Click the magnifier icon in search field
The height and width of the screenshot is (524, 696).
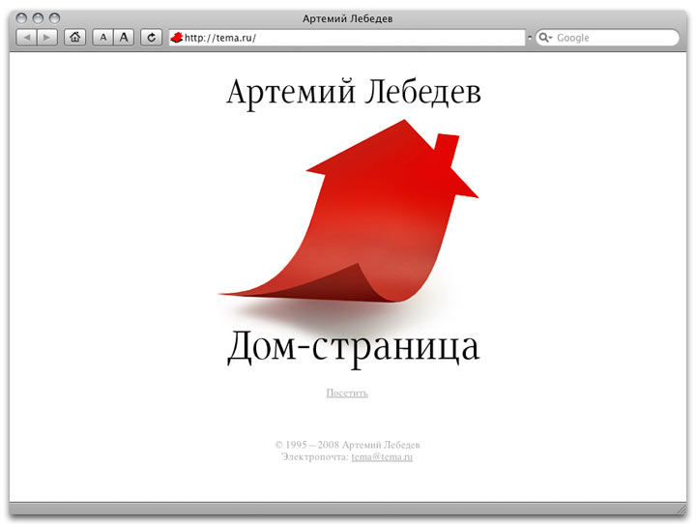click(x=545, y=38)
